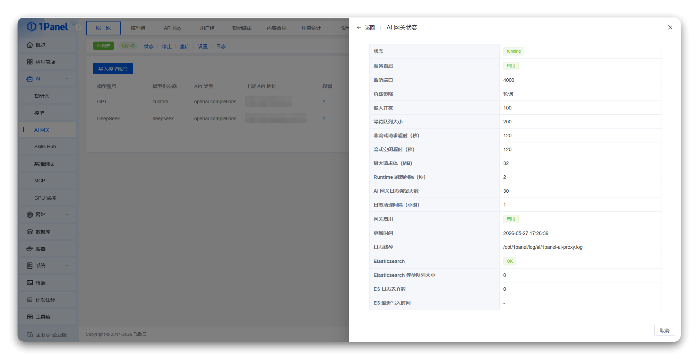Collapse the sidebar with the arrow toggle

(79, 27)
